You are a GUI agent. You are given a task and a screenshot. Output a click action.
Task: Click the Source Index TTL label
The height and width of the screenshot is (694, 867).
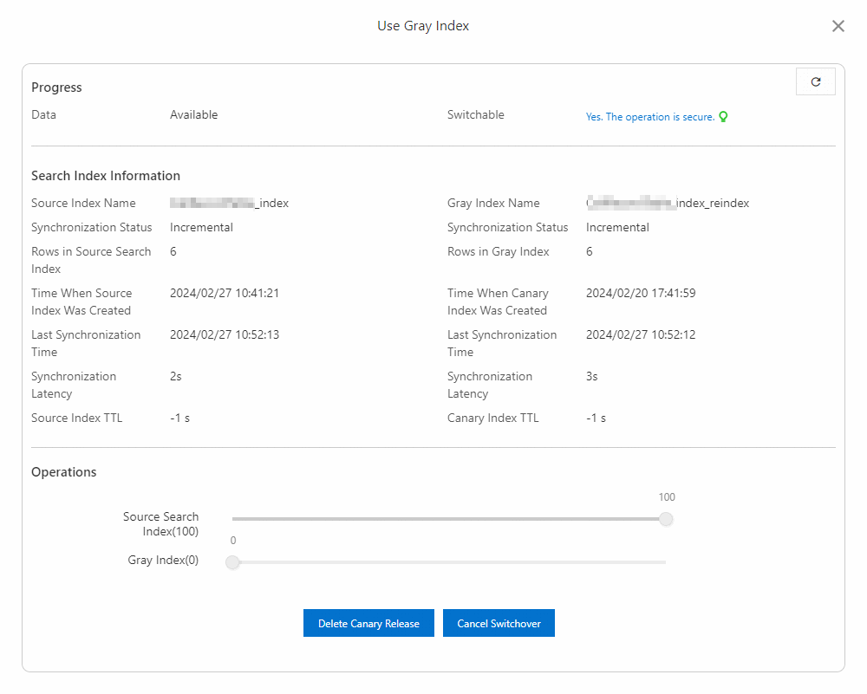77,418
